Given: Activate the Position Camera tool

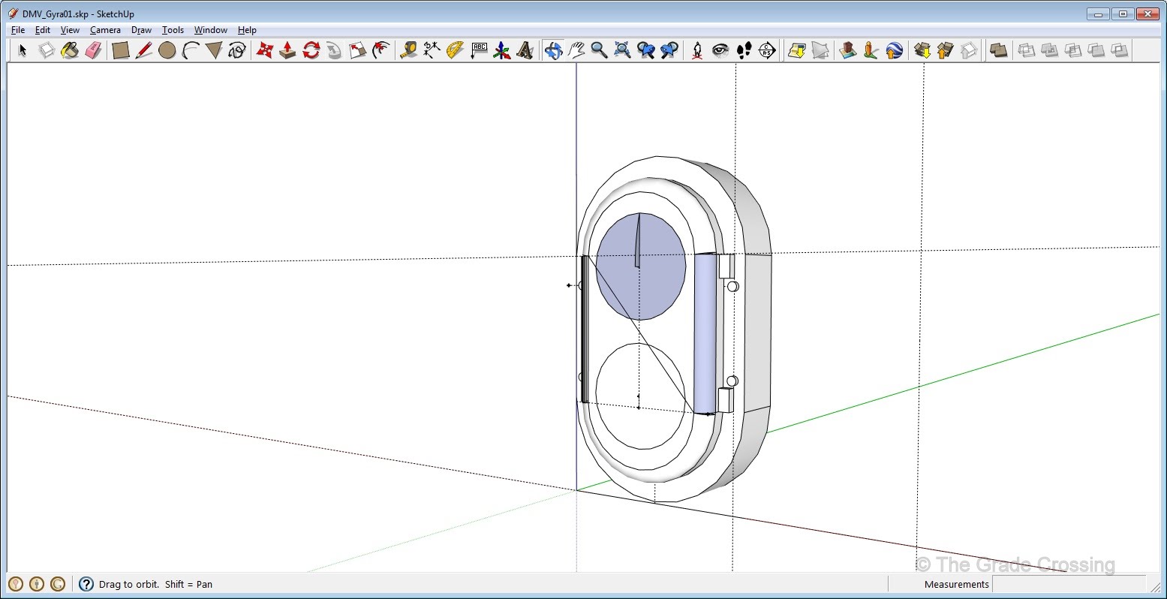Looking at the screenshot, I should point(697,50).
